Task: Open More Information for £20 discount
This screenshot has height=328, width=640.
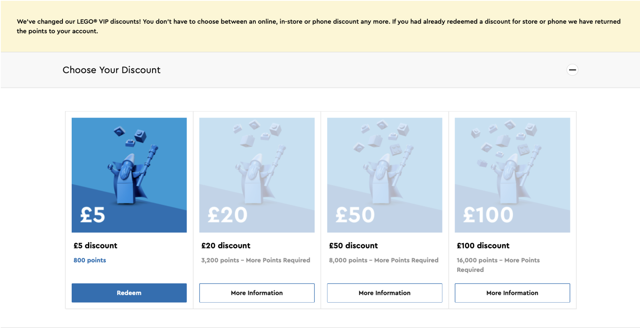Action: coord(257,293)
